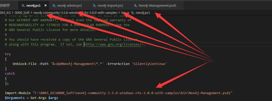Image resolution: width=272 pixels, height=101 pixels.
Task: Click 'but WITHOUT ANY WARRANTY' comment line
Action: click(x=68, y=20)
